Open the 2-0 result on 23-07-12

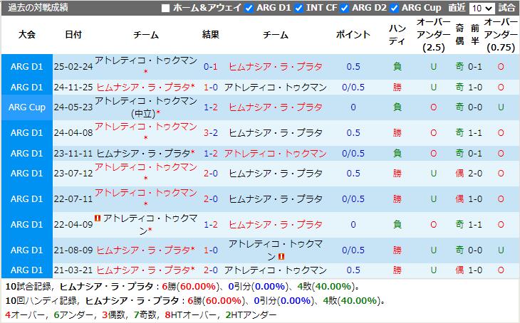pyautogui.click(x=211, y=174)
